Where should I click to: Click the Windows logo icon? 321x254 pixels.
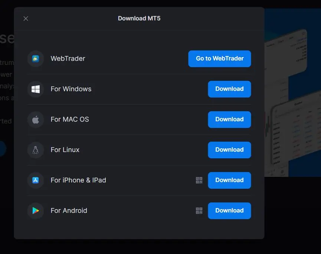tap(35, 89)
